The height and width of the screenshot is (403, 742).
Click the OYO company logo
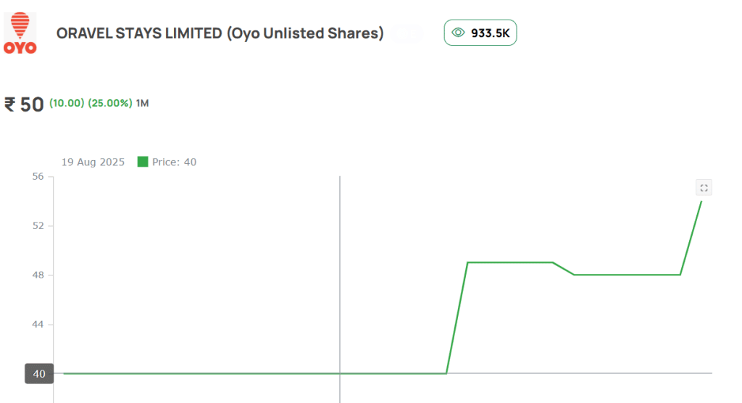click(x=20, y=33)
